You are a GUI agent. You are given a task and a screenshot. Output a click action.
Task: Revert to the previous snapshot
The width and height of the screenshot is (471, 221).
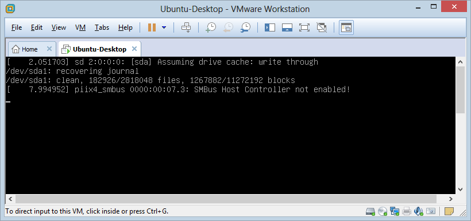228,27
